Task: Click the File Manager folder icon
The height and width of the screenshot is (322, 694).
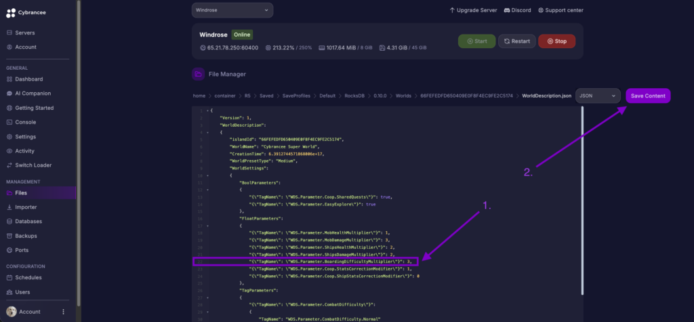Action: 199,74
